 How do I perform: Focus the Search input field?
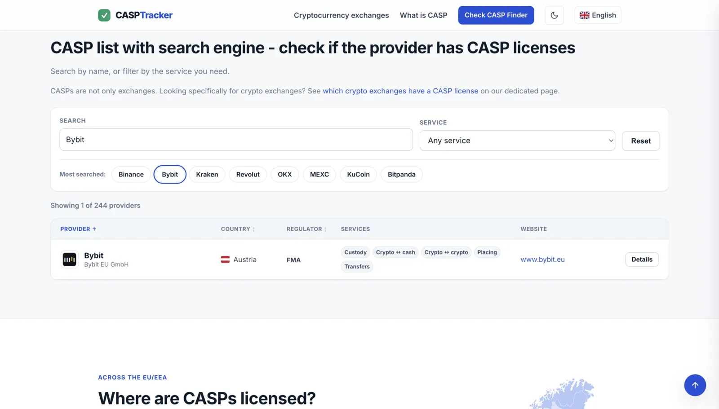[x=236, y=140]
